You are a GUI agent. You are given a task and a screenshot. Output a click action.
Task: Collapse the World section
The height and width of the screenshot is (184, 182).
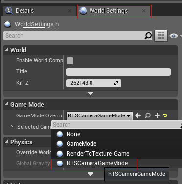point(7,50)
